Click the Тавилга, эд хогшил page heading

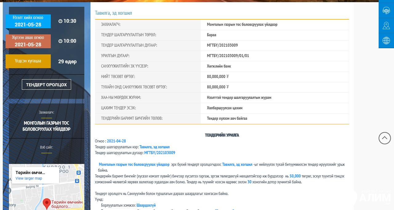[x=113, y=13]
